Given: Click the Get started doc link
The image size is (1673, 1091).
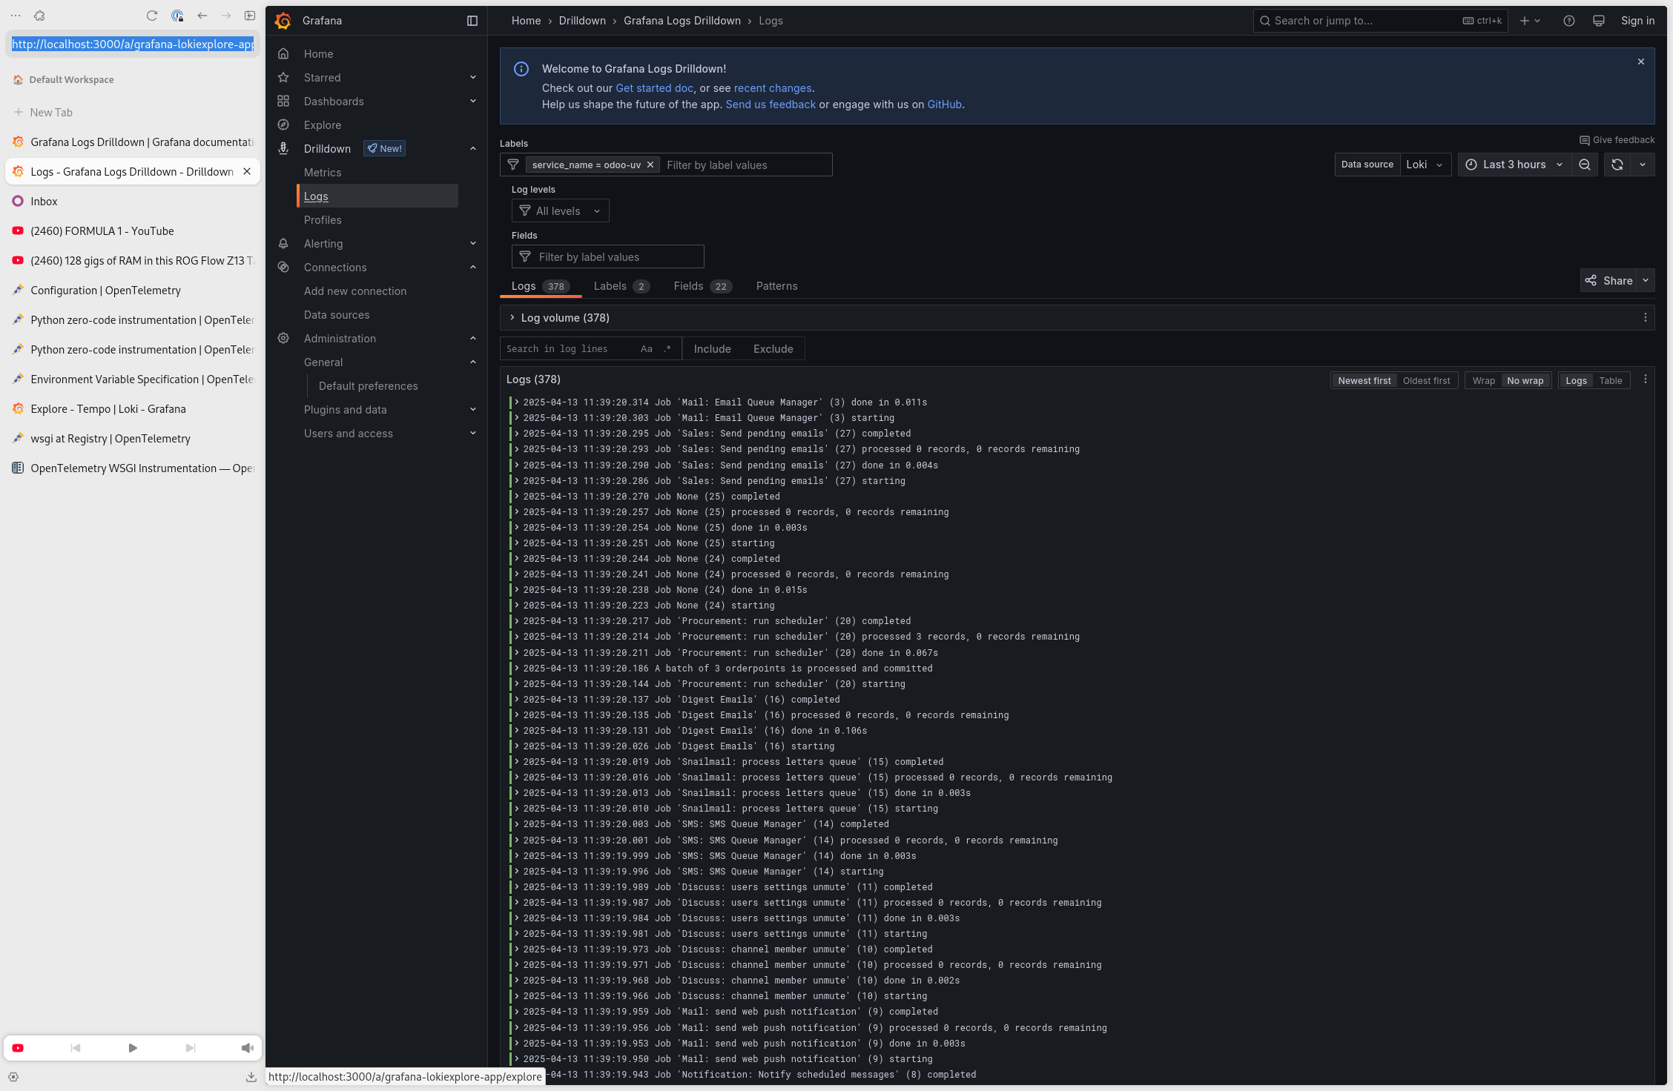Looking at the screenshot, I should coord(654,88).
